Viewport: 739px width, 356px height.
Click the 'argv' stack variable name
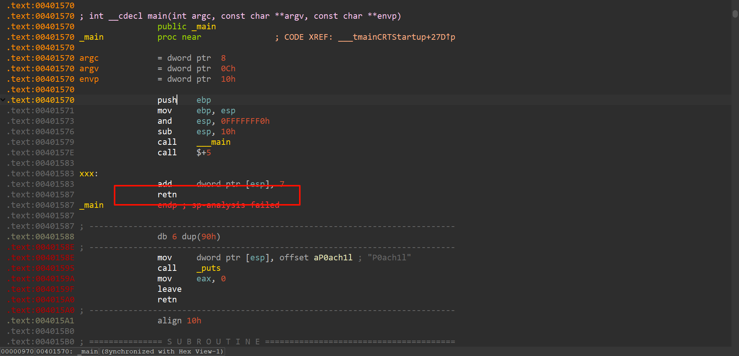coord(89,69)
